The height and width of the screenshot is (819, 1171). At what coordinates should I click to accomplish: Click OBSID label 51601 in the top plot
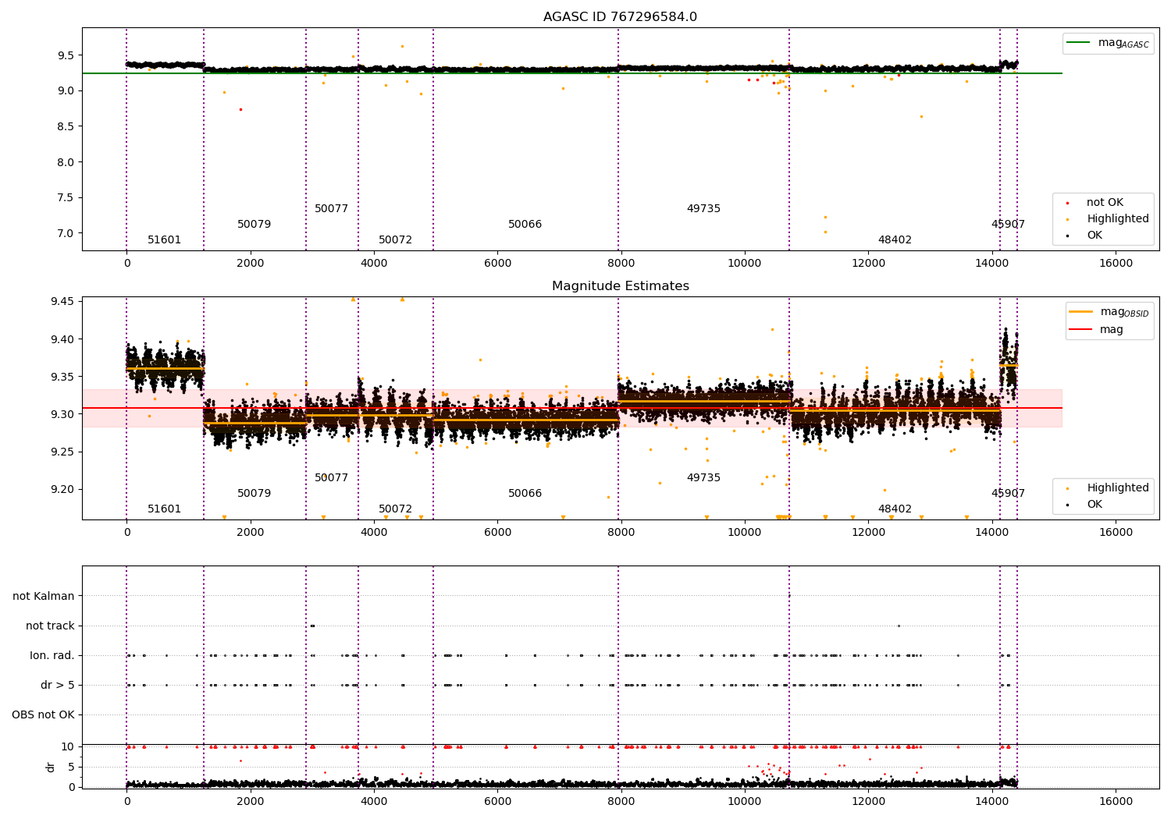(164, 240)
